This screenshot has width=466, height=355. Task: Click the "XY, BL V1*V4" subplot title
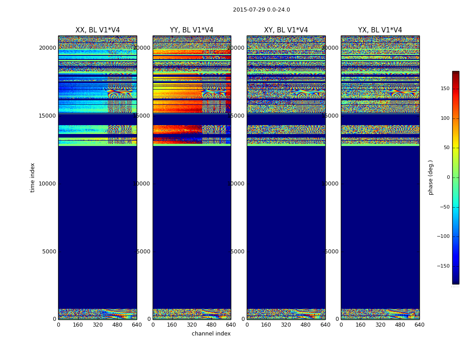pos(286,30)
